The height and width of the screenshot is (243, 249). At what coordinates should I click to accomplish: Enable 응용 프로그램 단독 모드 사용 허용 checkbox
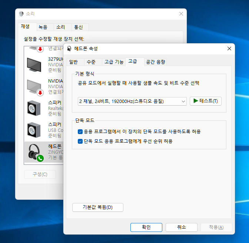pos(80,132)
